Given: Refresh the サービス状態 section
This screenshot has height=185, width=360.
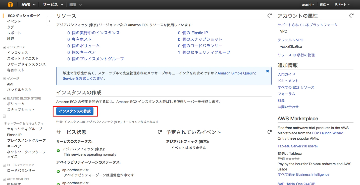Looking at the screenshot, I should tap(160, 132).
